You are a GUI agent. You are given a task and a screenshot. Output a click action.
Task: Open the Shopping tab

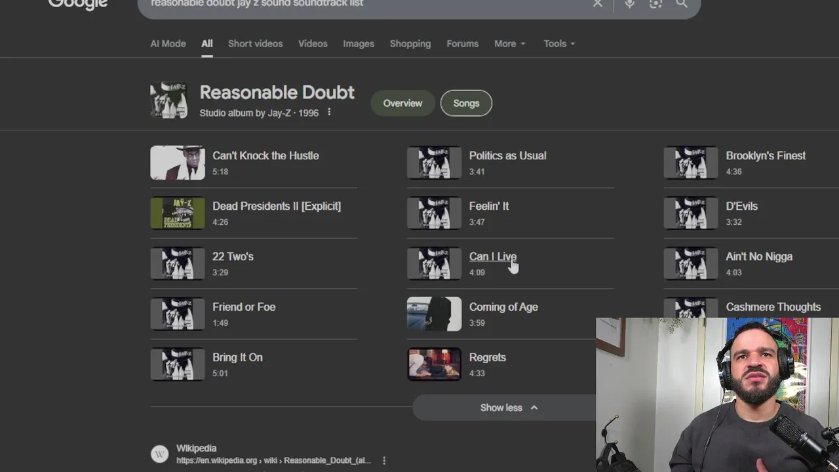coord(410,43)
